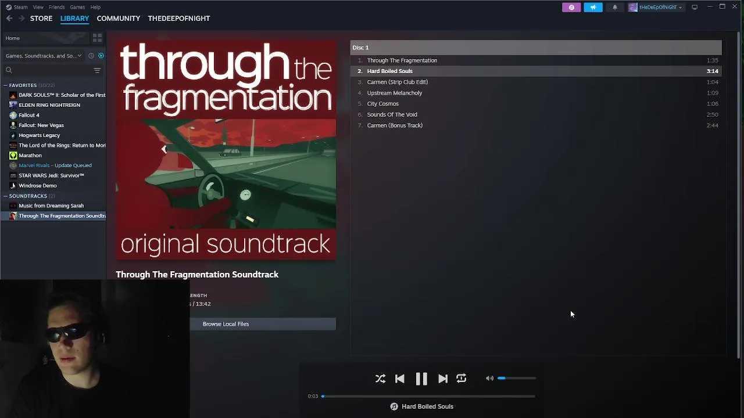This screenshot has height=418, width=744.
Task: Go back with the left arrow
Action: pos(9,19)
